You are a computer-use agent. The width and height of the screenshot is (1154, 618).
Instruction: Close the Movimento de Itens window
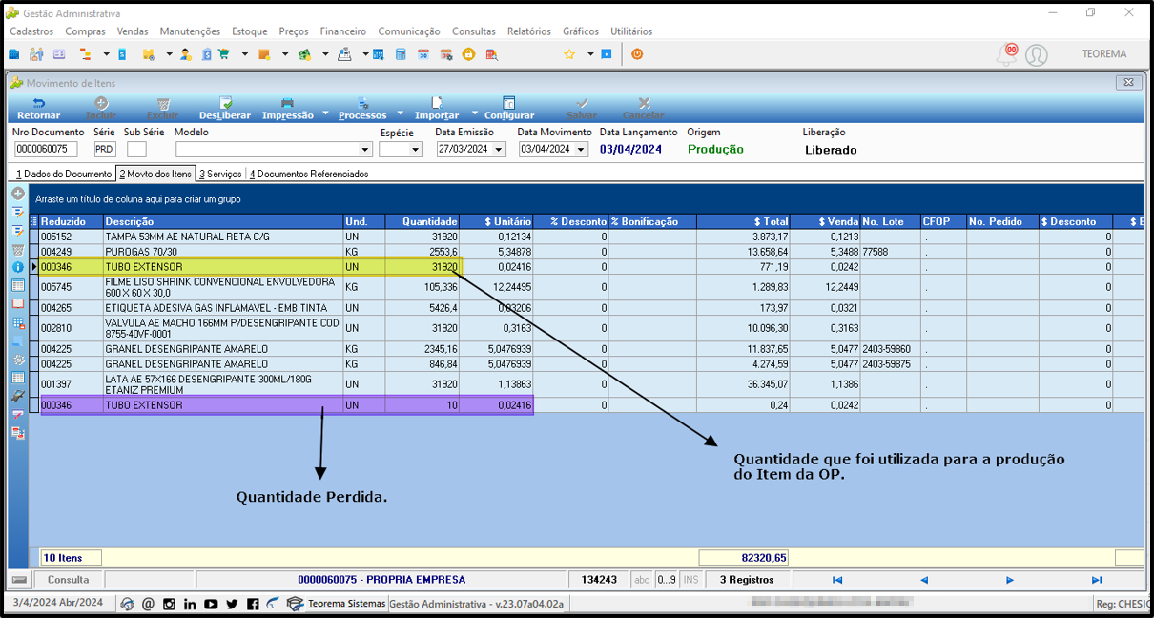(1128, 83)
